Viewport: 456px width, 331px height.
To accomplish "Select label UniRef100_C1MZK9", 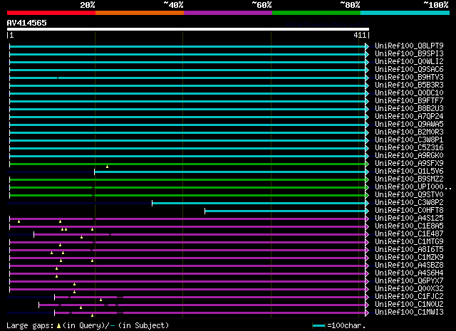I will click(x=409, y=258).
